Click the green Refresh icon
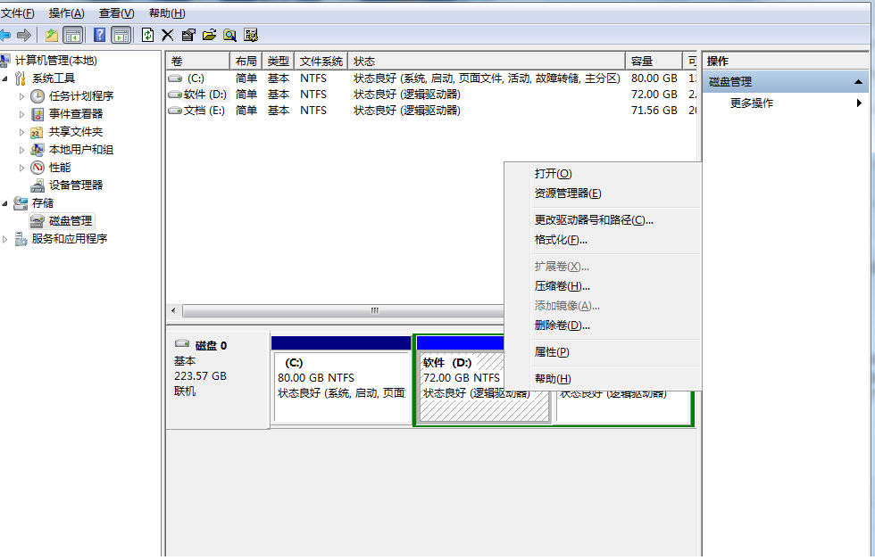 [148, 35]
